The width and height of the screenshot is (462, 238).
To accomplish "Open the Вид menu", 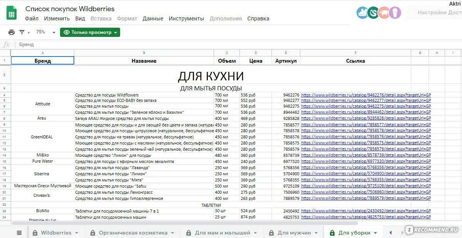I will pyautogui.click(x=80, y=18).
